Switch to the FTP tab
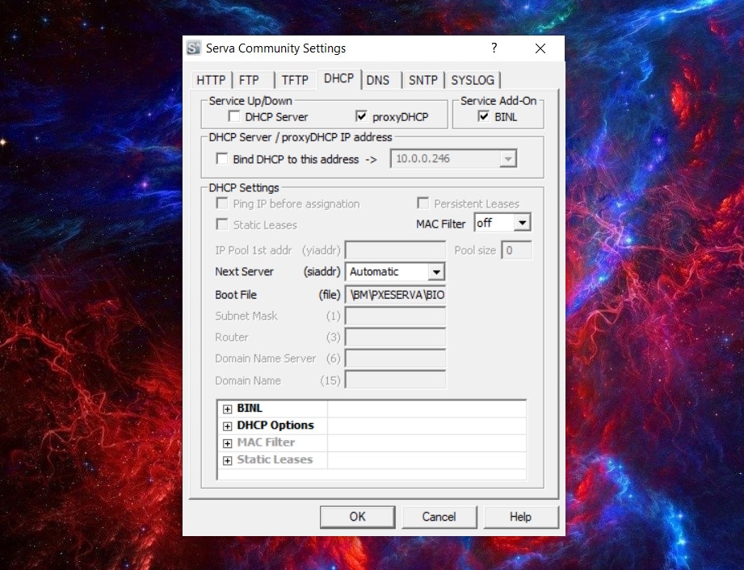 coord(249,80)
